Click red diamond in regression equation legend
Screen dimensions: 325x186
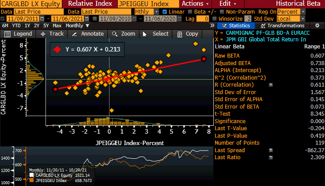click(x=57, y=50)
